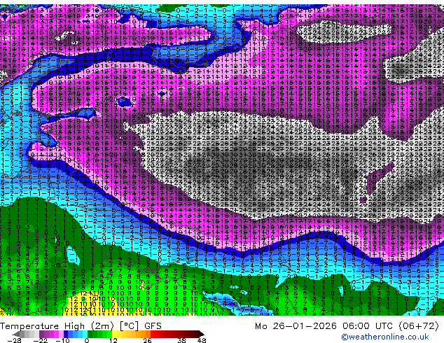444x343 pixels.
Task: Pick the yellow swatch above 12
Action: (x=114, y=334)
